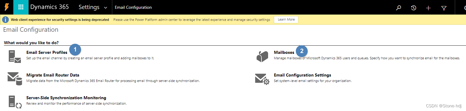Open the Settings navigation menu

point(93,7)
